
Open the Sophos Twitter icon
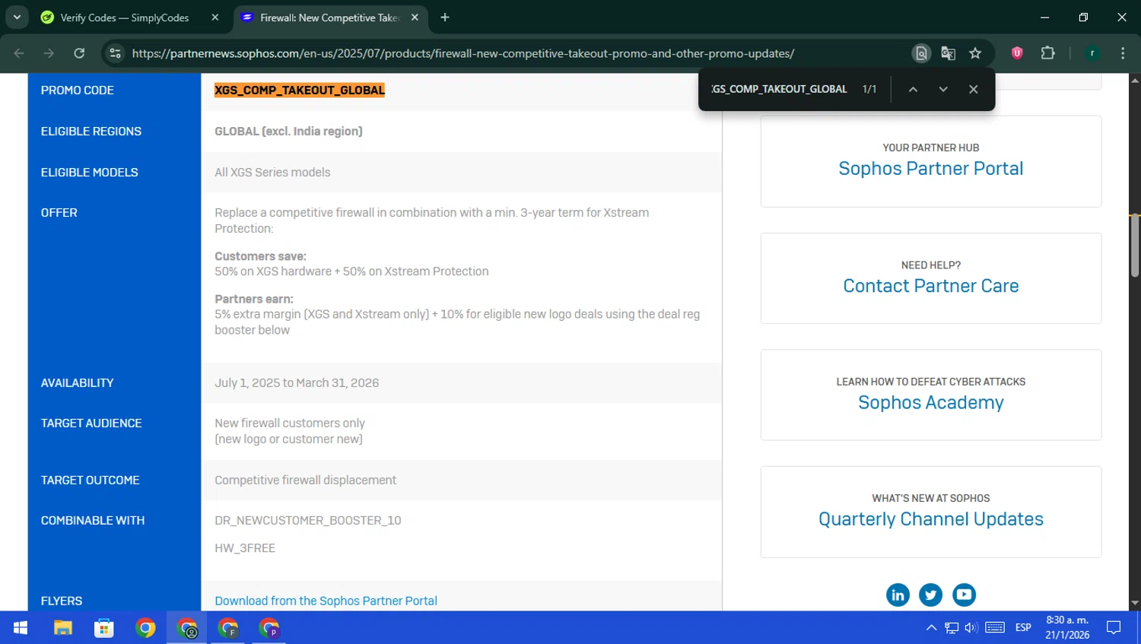pos(930,595)
